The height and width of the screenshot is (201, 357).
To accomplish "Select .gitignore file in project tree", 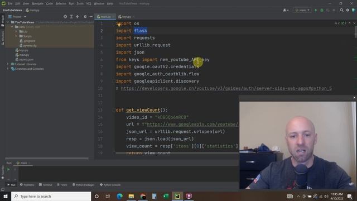I will 27,41.
